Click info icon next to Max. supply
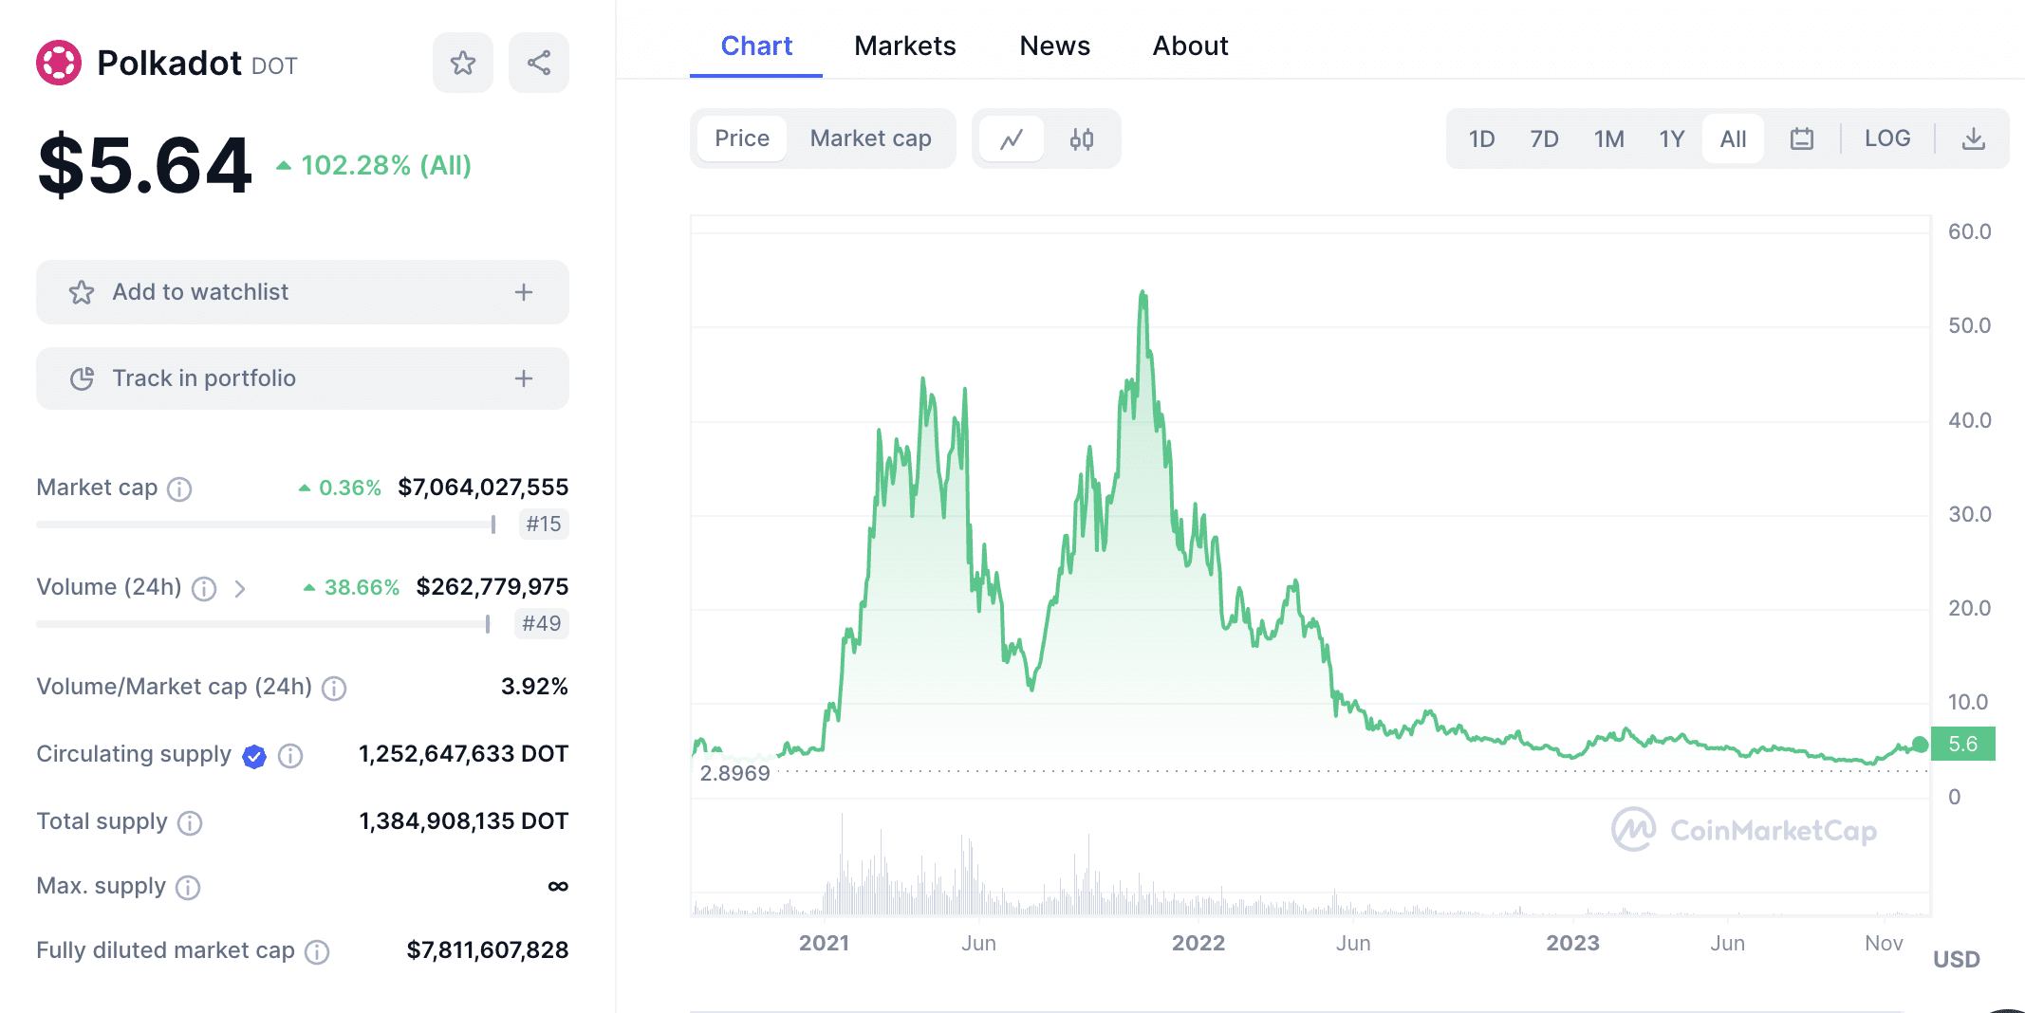The image size is (2025, 1013). point(188,887)
